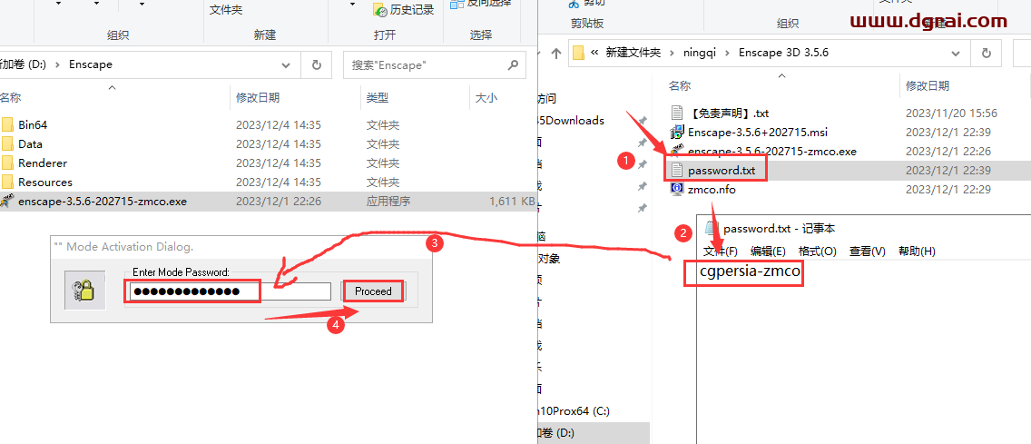Open 5Downloads in navigation pane

tap(571, 121)
